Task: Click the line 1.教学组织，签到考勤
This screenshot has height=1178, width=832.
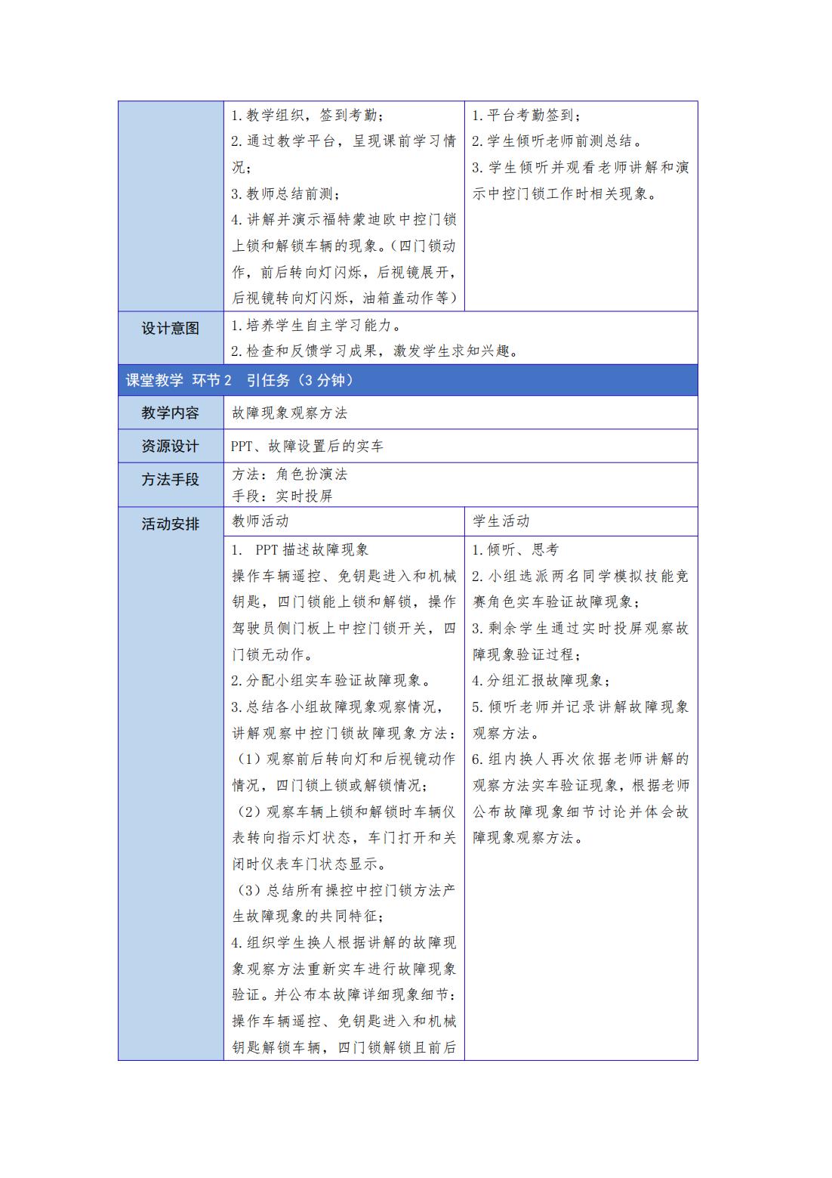Action: tap(307, 116)
